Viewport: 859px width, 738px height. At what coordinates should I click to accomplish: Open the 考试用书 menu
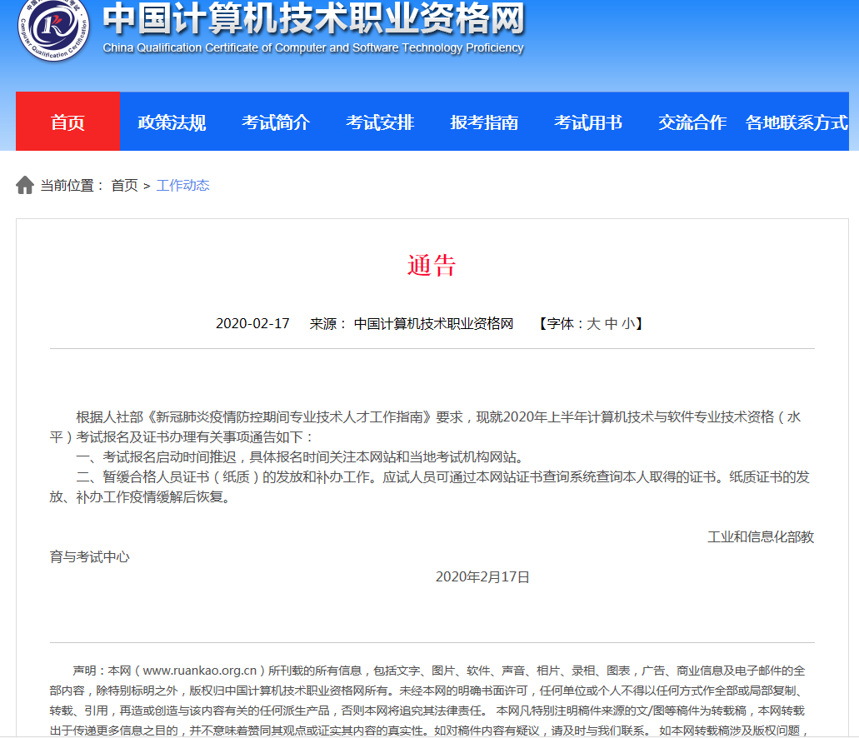point(588,121)
